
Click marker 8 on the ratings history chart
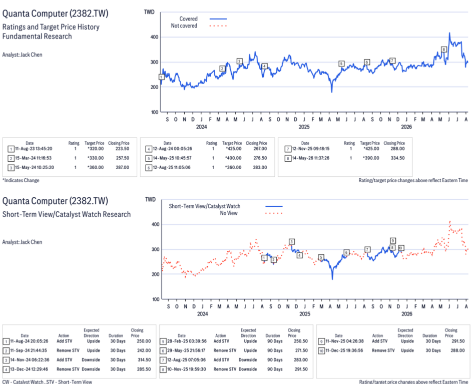point(443,49)
